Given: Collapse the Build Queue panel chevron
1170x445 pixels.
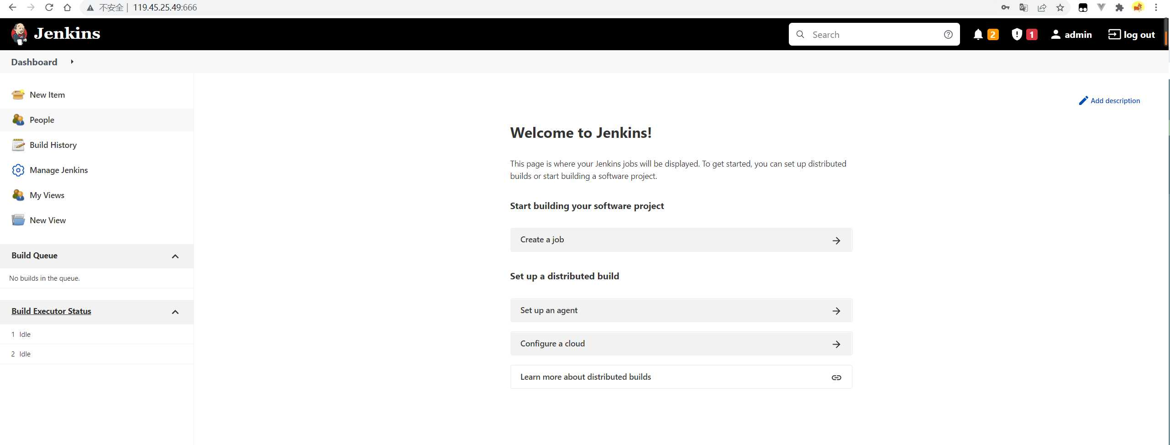Looking at the screenshot, I should (x=175, y=256).
